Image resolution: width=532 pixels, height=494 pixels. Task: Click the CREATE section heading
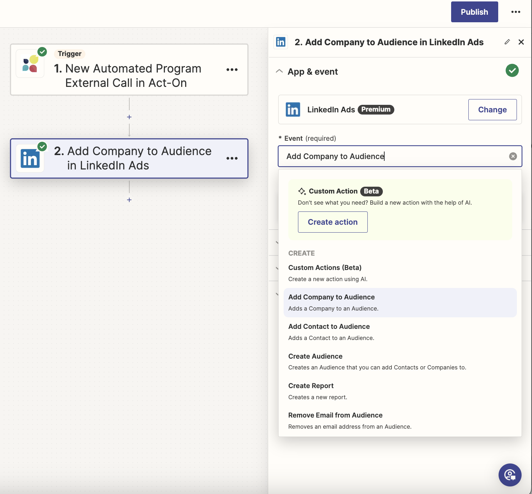pyautogui.click(x=302, y=253)
